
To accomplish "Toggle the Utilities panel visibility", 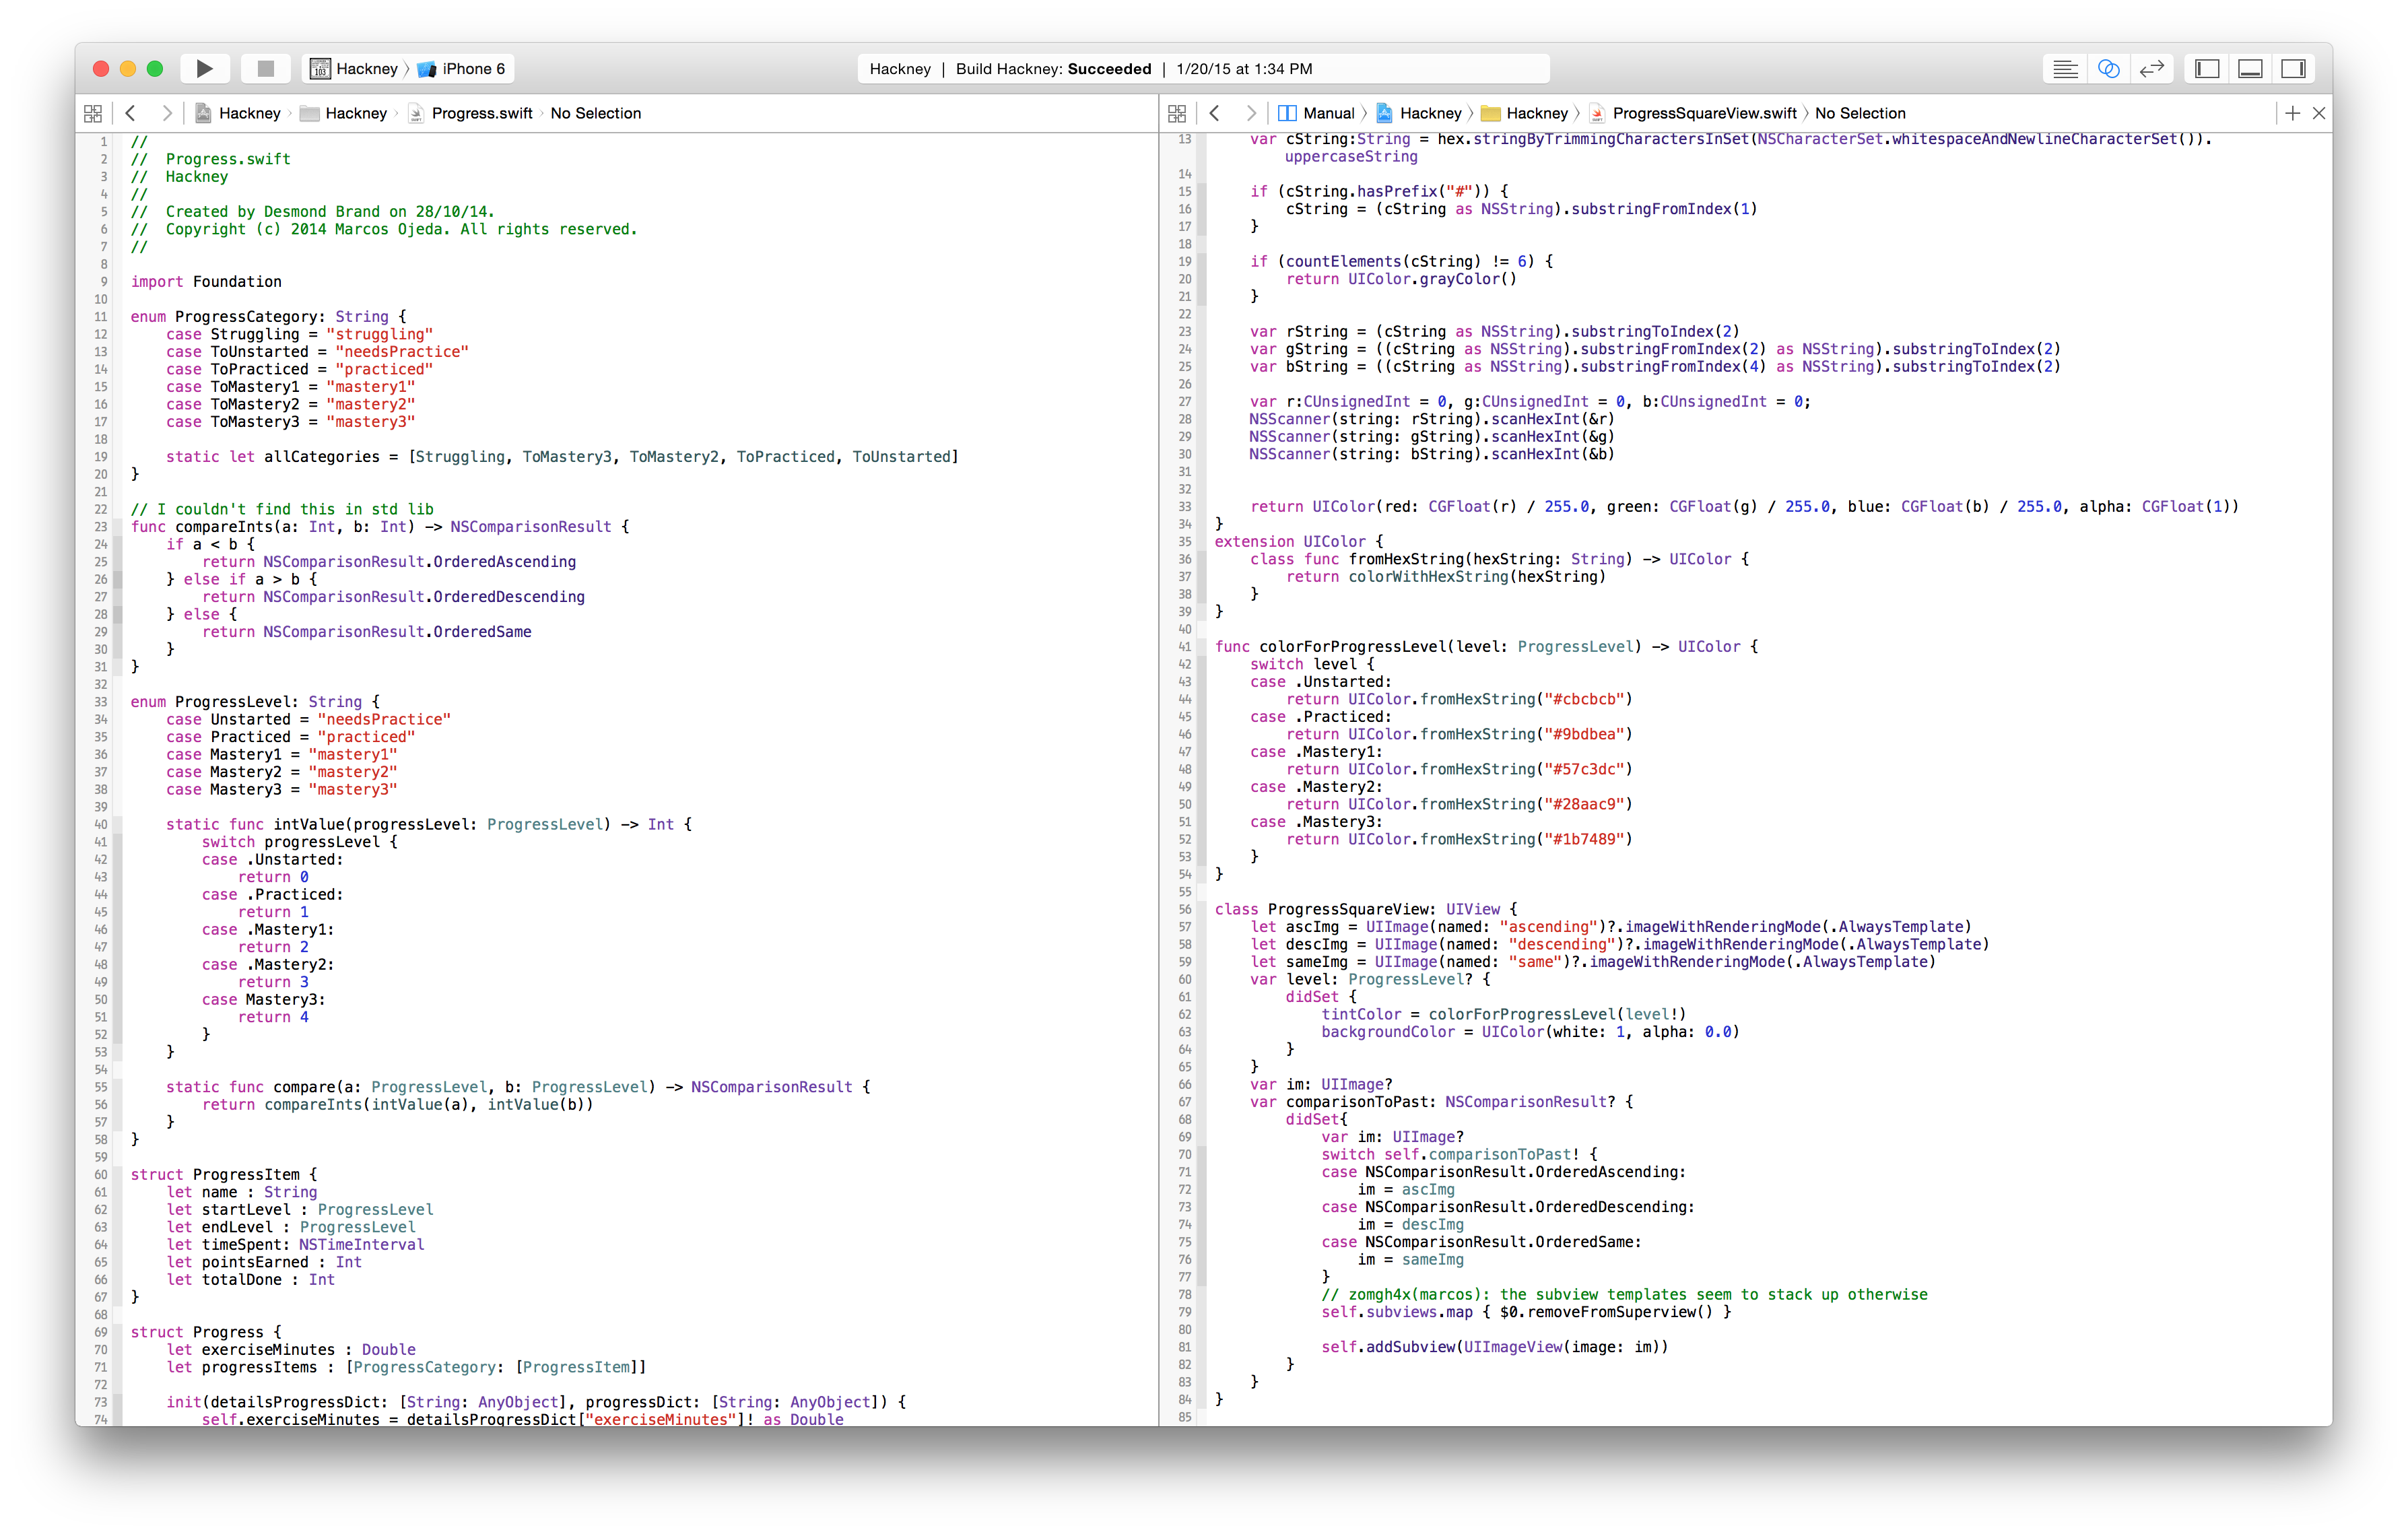I will (x=2293, y=69).
